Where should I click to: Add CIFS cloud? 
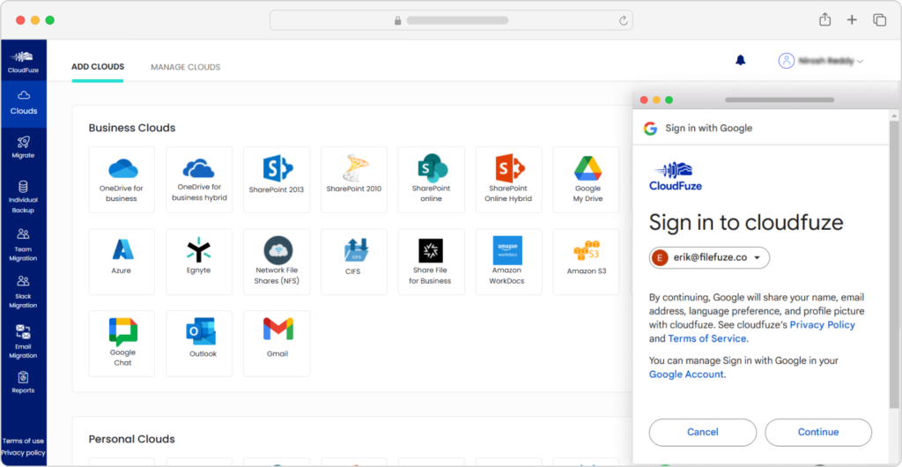coord(354,262)
